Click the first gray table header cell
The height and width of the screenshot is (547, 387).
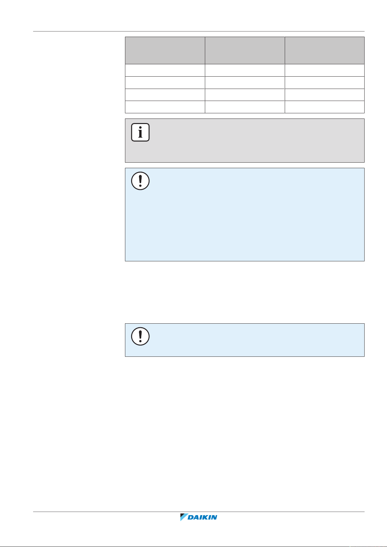point(165,50)
